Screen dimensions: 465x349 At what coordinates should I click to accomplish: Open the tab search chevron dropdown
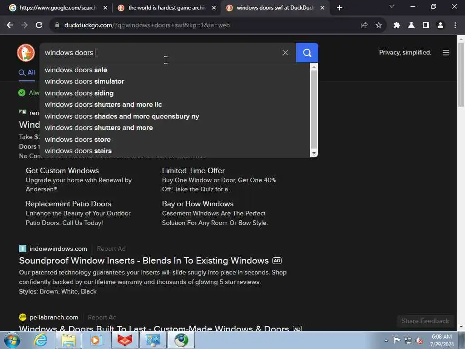pos(392,6)
